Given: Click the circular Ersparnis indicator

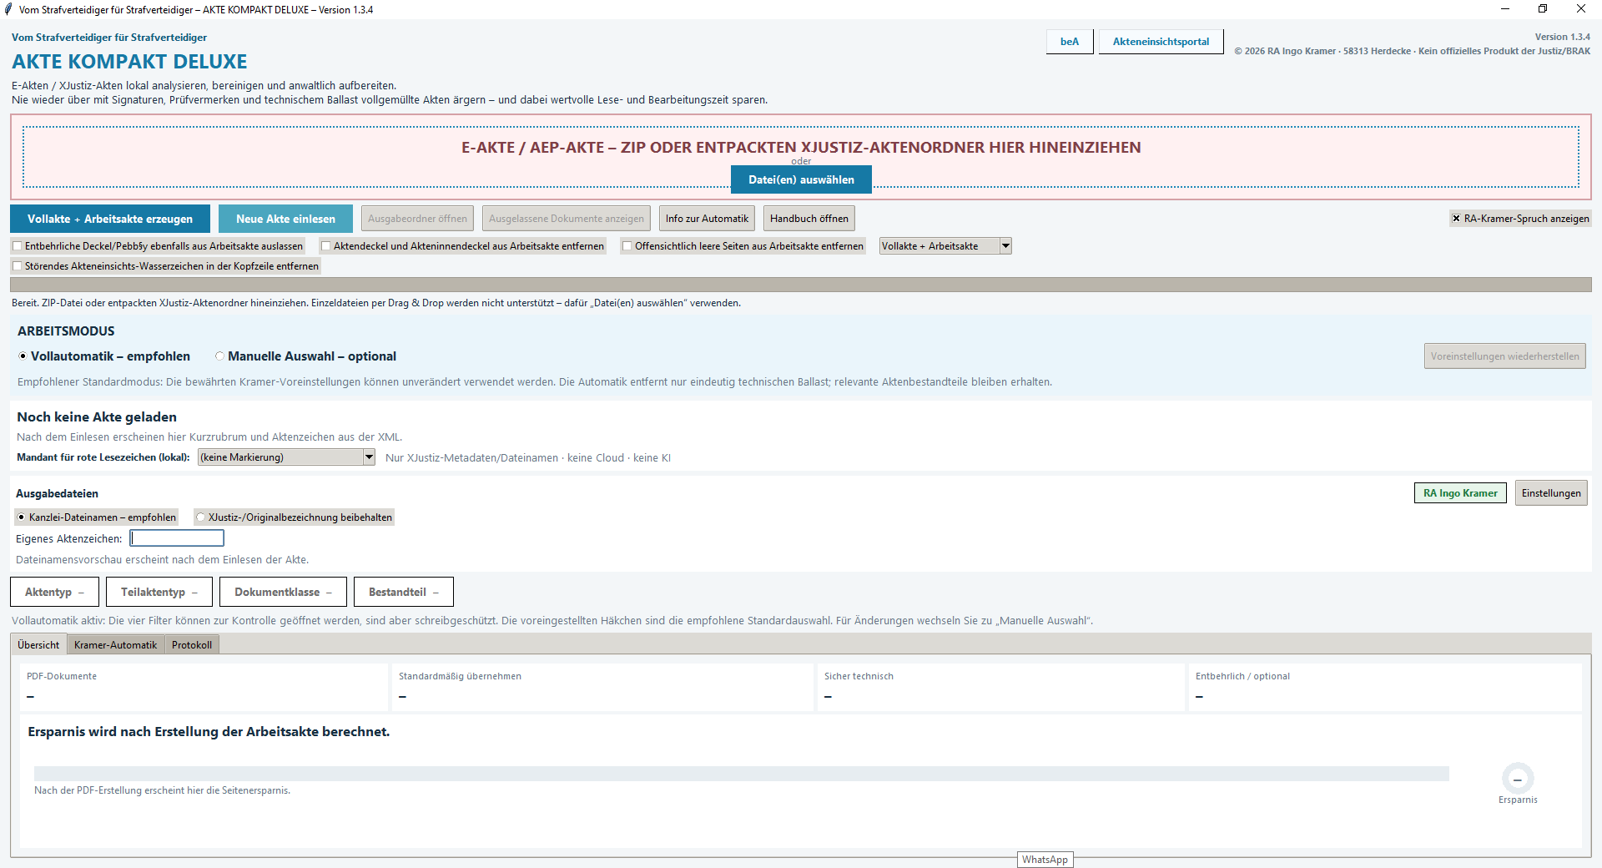Looking at the screenshot, I should click(1517, 779).
